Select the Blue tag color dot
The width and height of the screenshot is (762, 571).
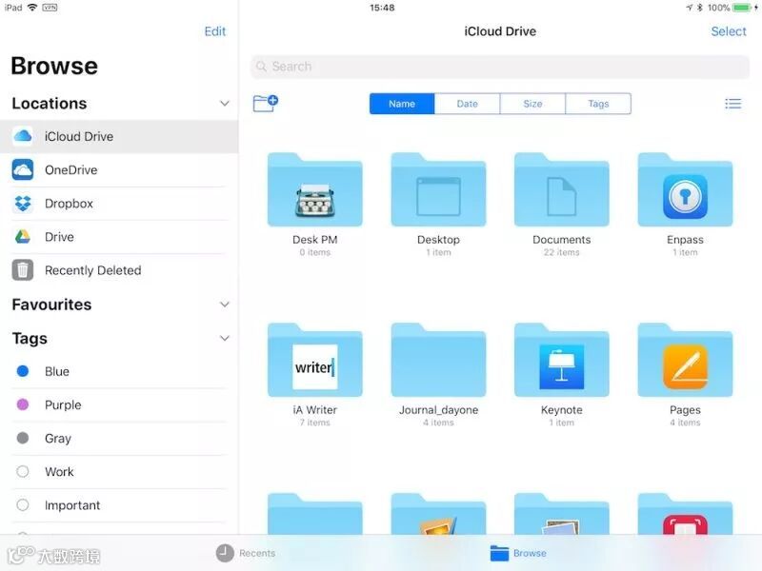coord(23,371)
